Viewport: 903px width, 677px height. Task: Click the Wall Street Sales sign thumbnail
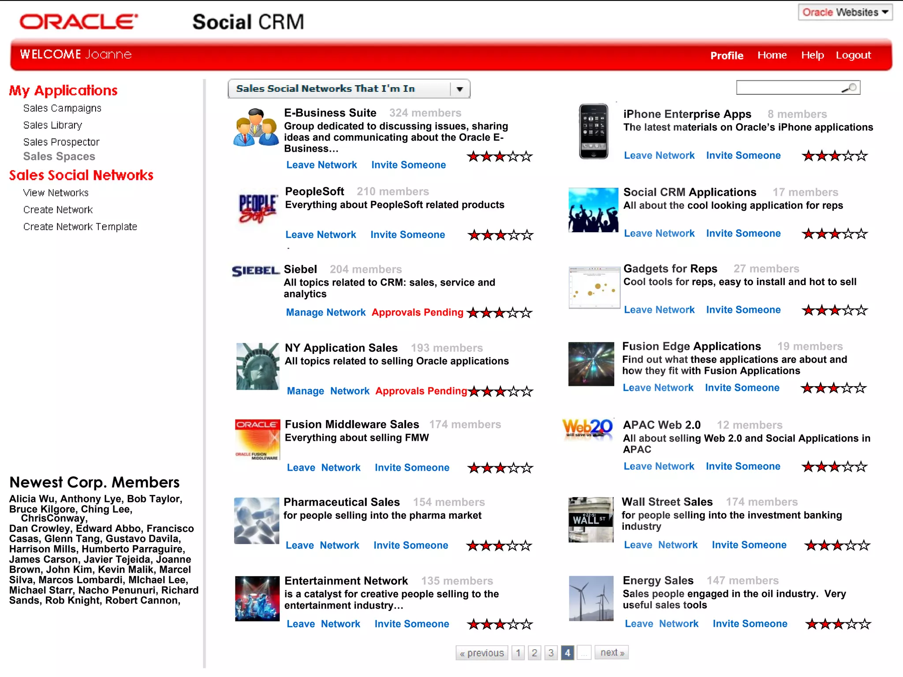point(591,520)
